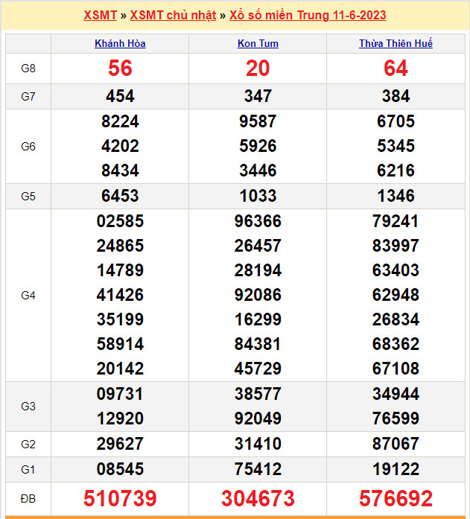Click the G7 number 454
Image resolution: width=470 pixels, height=519 pixels.
coord(120,96)
